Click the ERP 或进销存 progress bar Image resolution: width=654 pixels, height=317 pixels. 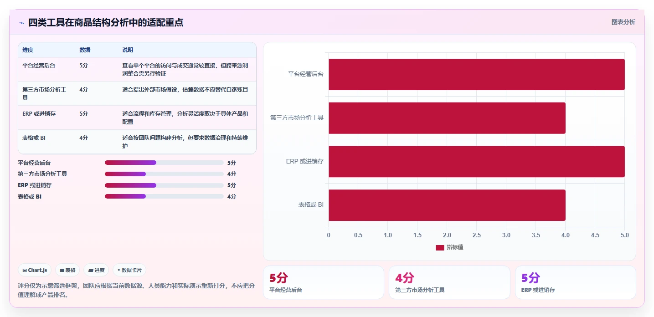coord(164,185)
